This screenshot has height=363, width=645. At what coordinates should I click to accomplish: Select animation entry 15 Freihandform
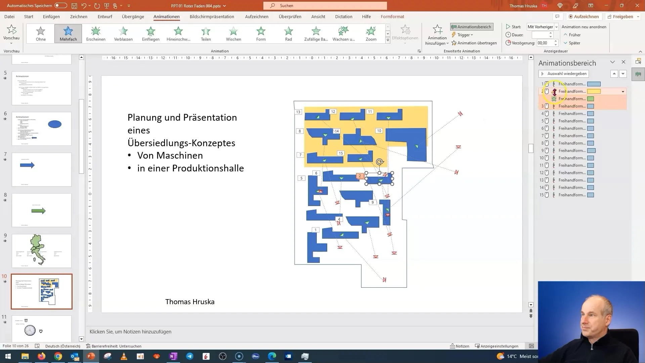click(x=583, y=195)
